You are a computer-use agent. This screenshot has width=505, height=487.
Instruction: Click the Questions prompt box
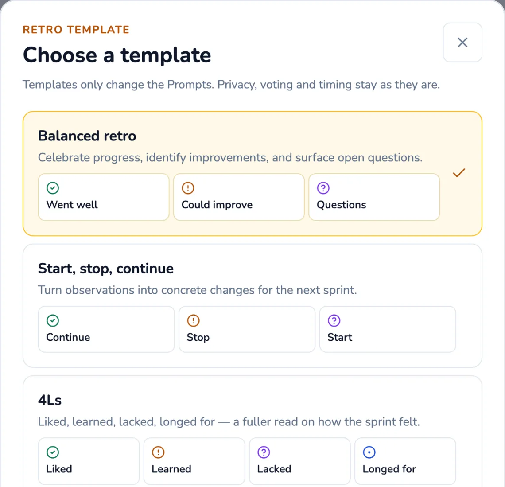[374, 197]
